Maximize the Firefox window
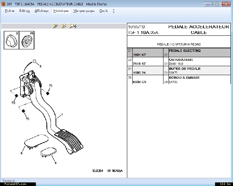Image resolution: width=233 pixels, height=186 pixels. click(217, 4)
